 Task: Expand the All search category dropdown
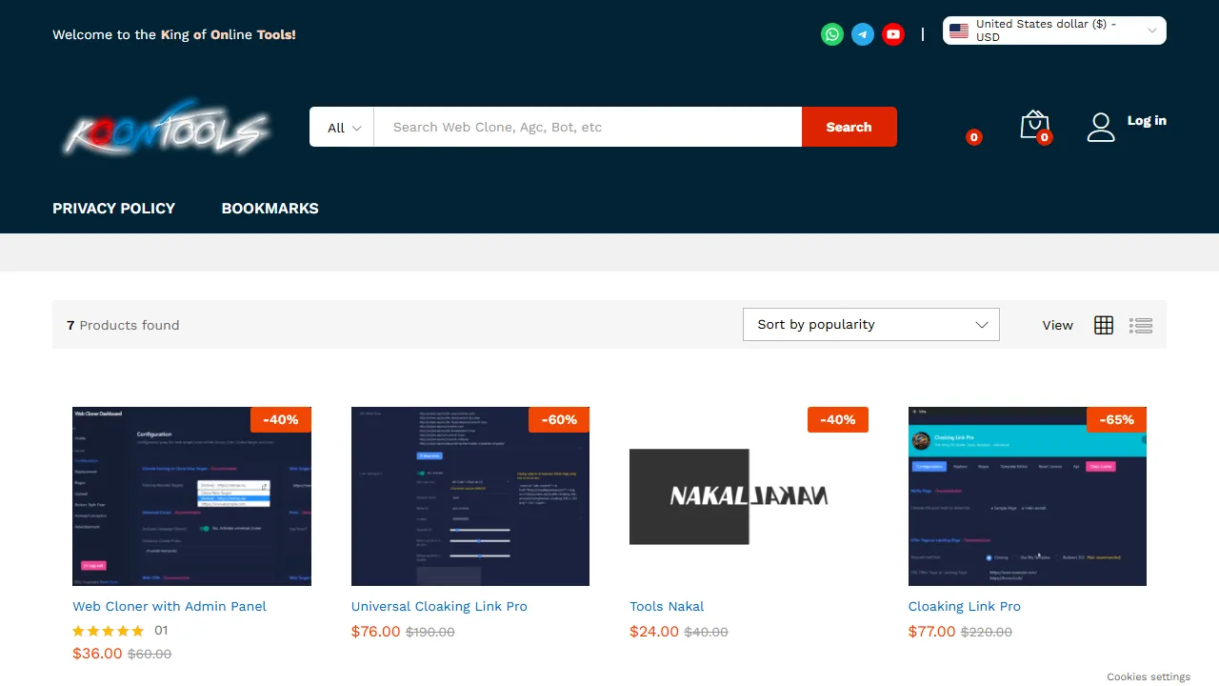pos(342,127)
